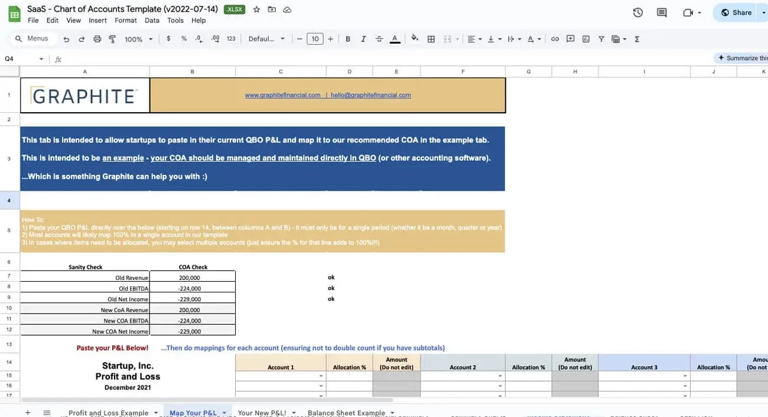Image resolution: width=768 pixels, height=417 pixels.
Task: Expand Account 1 dropdown in row 15
Action: click(321, 376)
